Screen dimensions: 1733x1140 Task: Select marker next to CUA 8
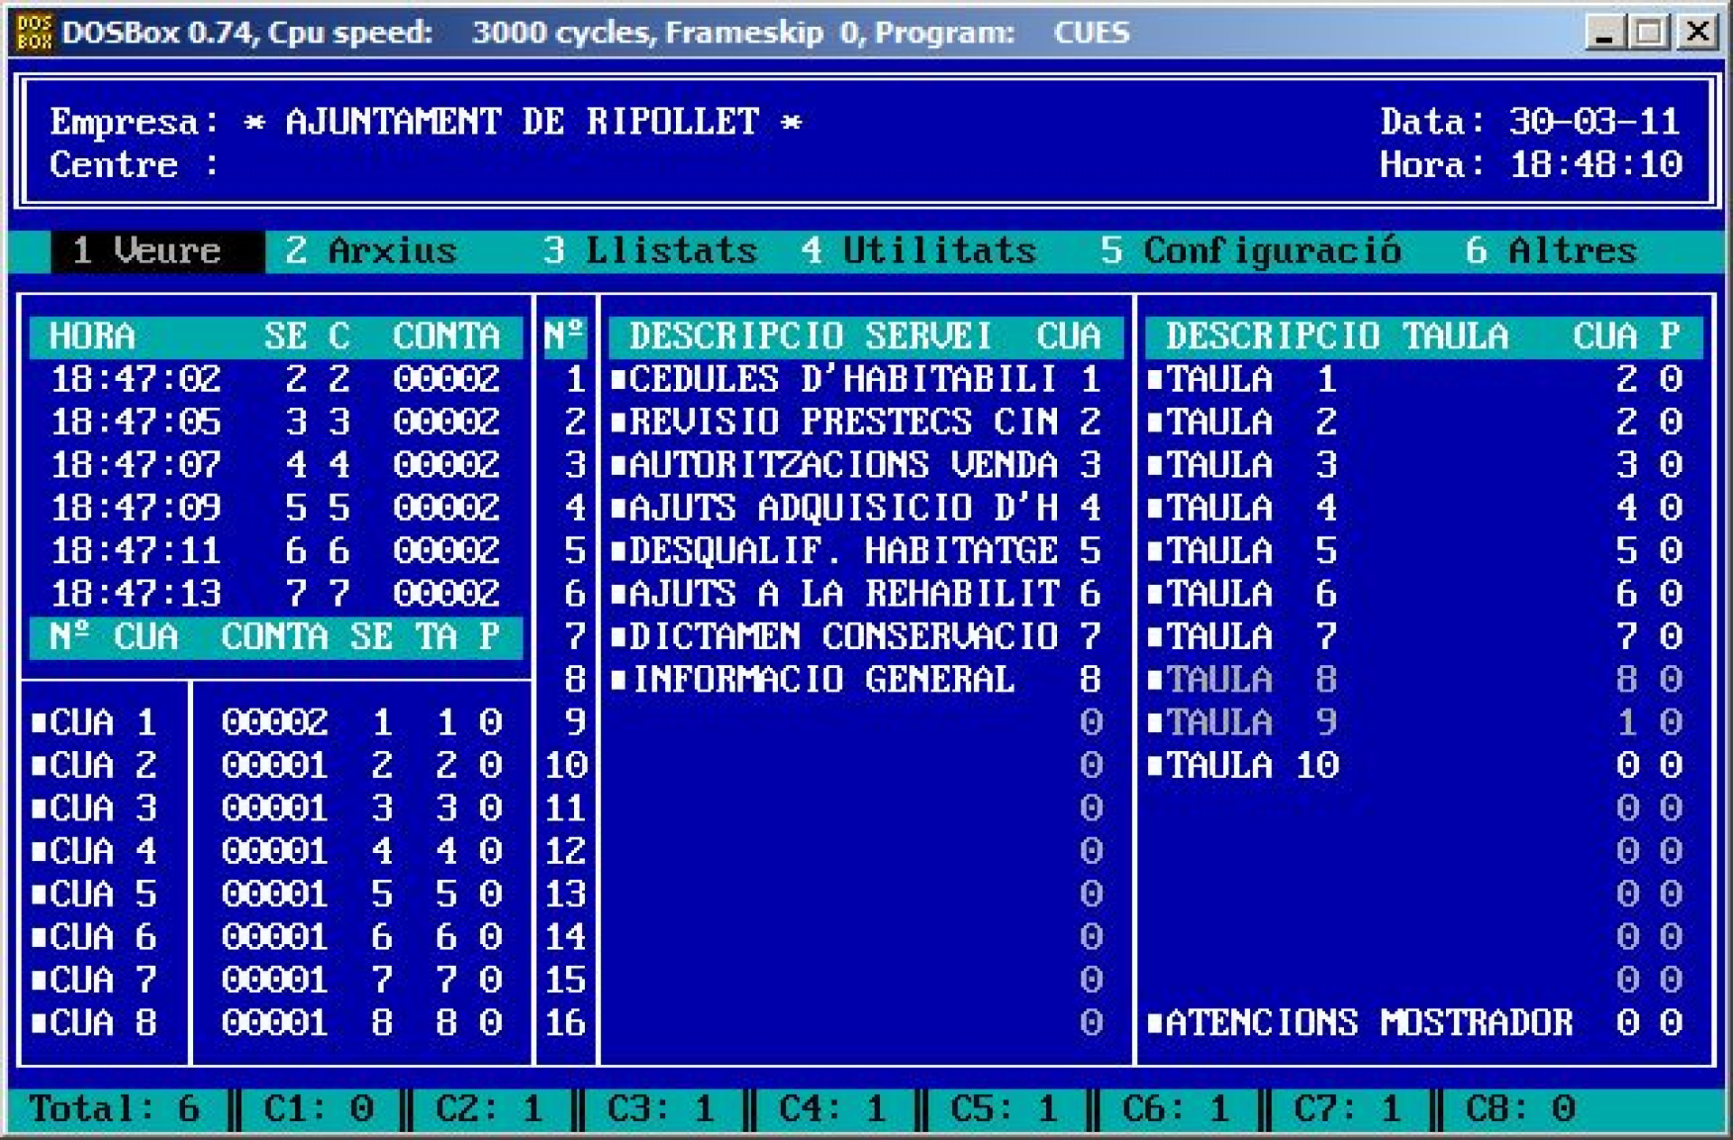coord(39,1023)
